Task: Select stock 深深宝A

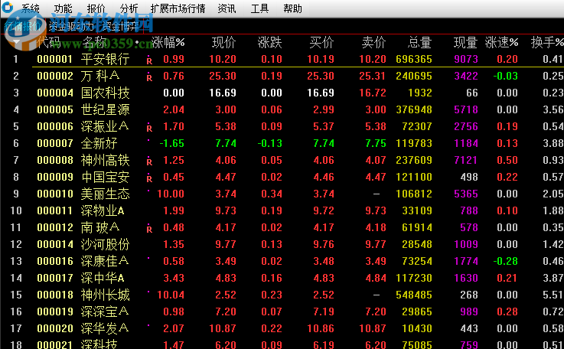Action: [x=105, y=311]
